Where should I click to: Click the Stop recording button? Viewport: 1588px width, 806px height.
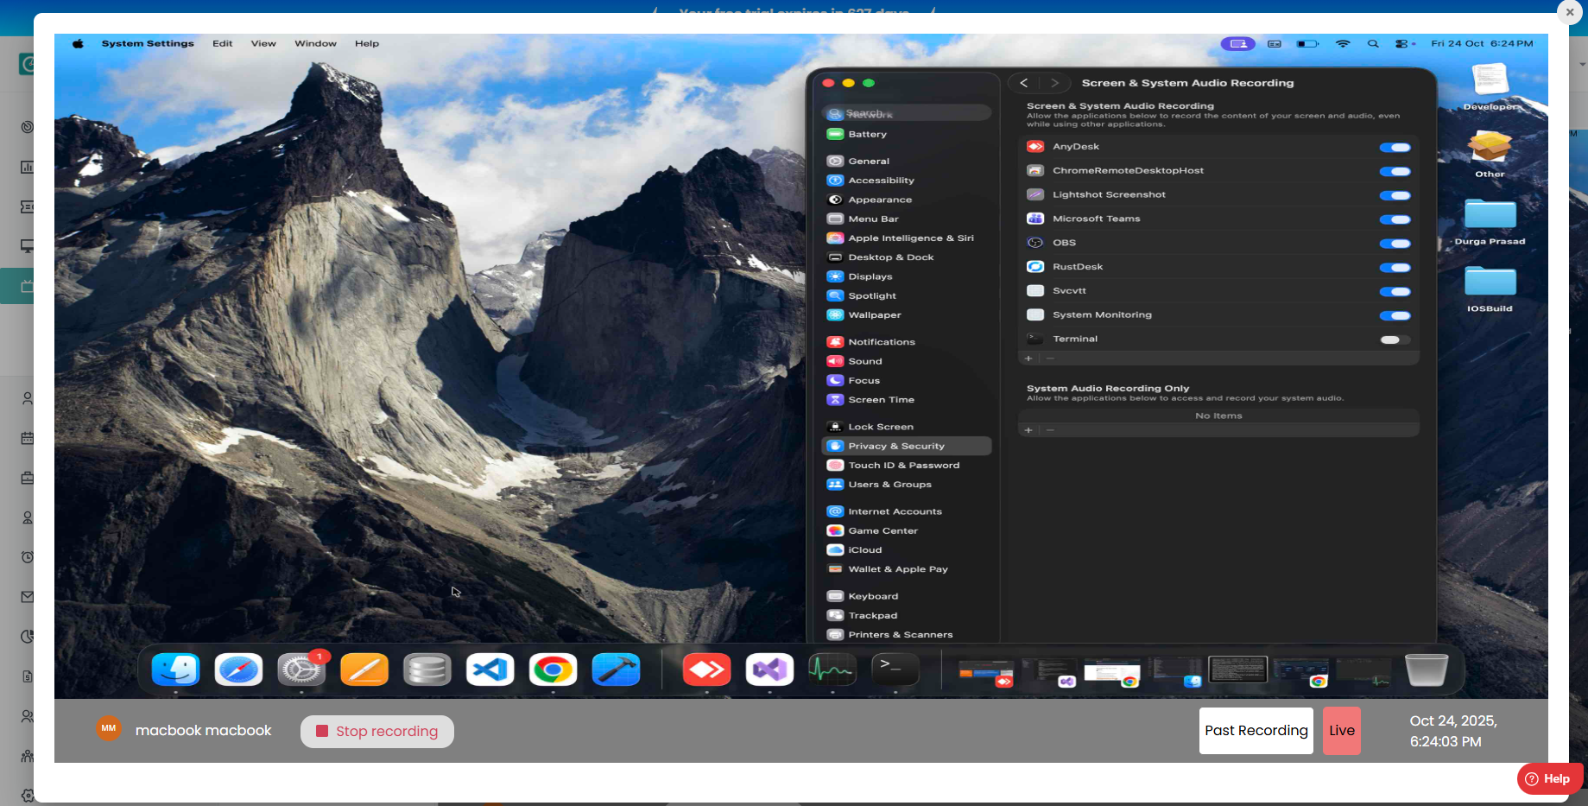point(377,731)
